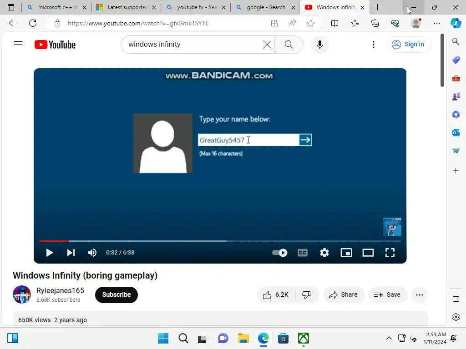Open File Explorer from the taskbar
Viewport: 466px width, 349px height.
(243, 338)
